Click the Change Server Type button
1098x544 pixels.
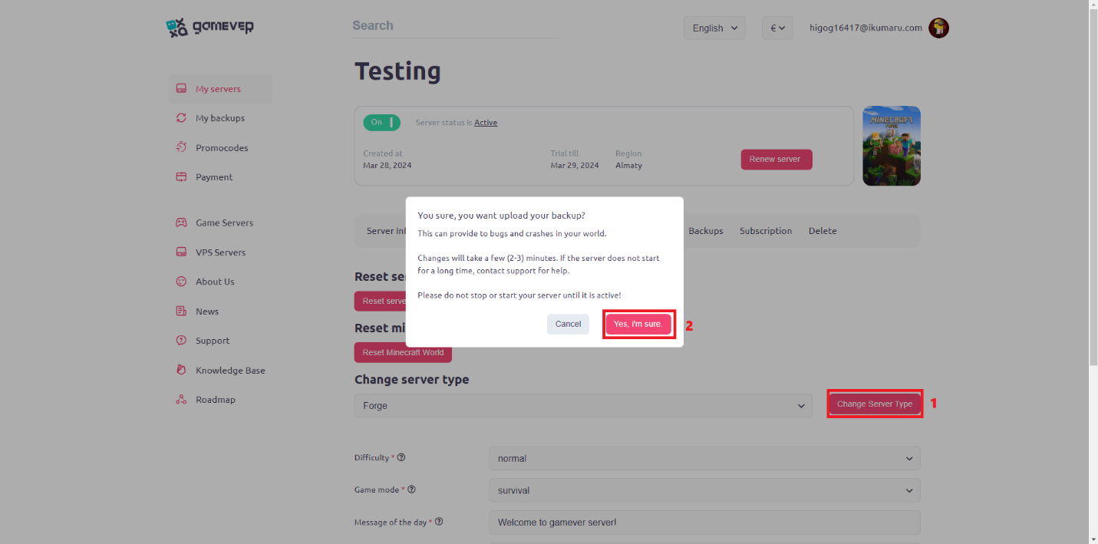pyautogui.click(x=875, y=404)
